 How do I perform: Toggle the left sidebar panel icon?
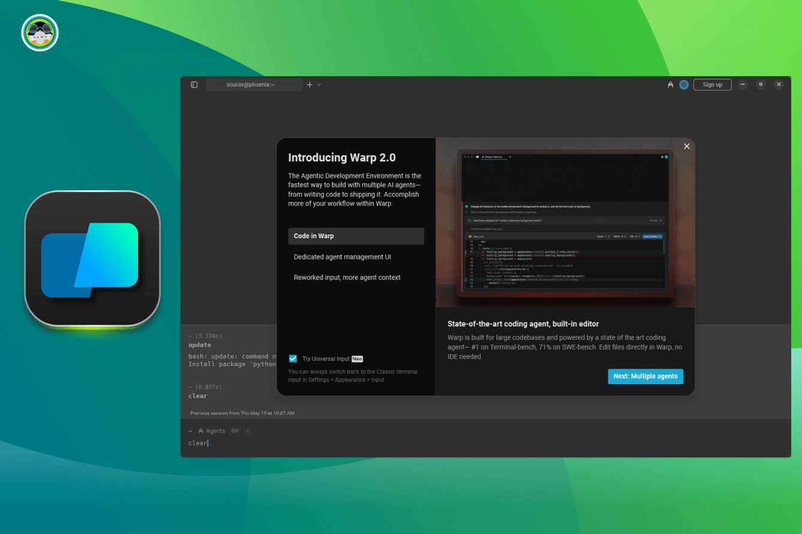click(194, 85)
